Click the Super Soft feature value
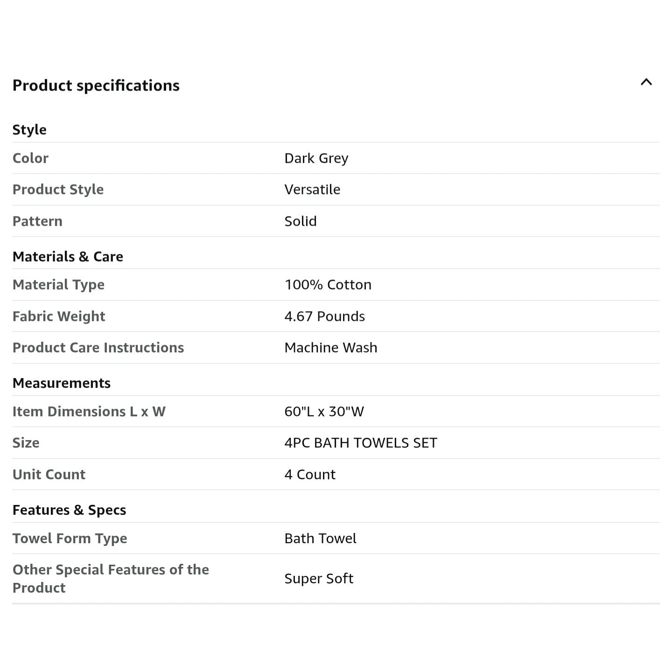Image resolution: width=672 pixels, height=672 pixels. pos(319,579)
